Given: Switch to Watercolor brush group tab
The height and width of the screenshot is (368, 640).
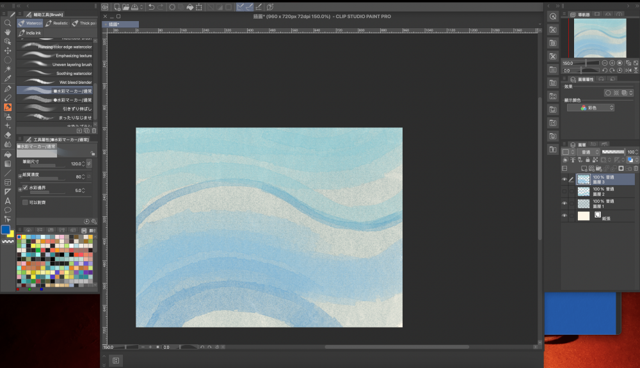Looking at the screenshot, I should (31, 23).
